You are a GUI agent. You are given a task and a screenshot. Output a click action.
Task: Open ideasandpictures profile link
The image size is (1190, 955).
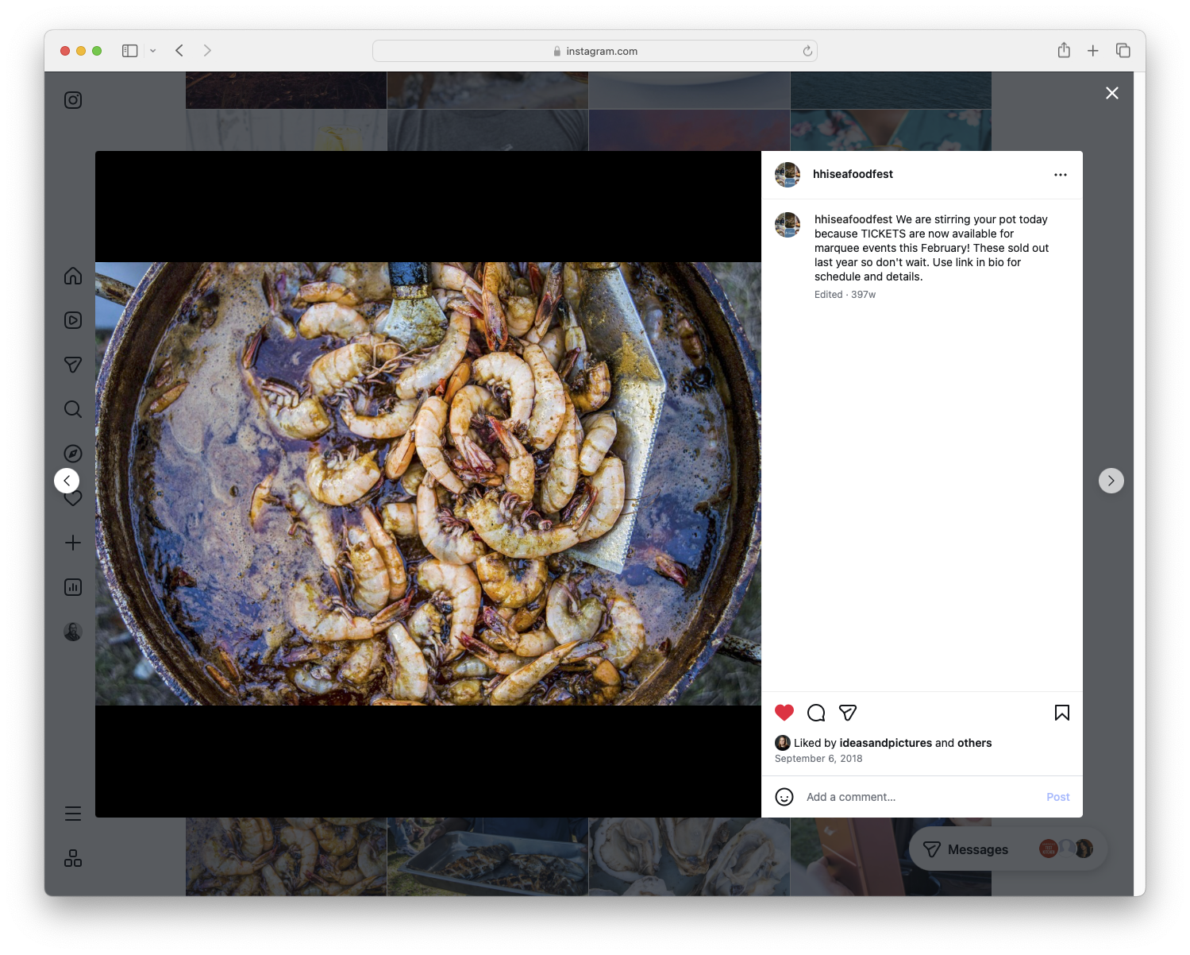point(886,743)
